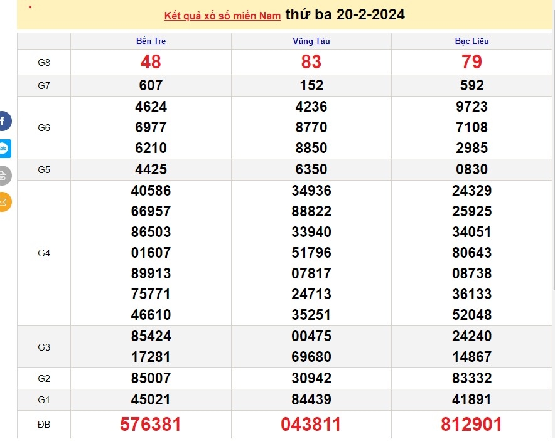This screenshot has height=444, width=555.
Task: Click G1 result 84439 in Vũng Tàu column
Action: point(311,399)
